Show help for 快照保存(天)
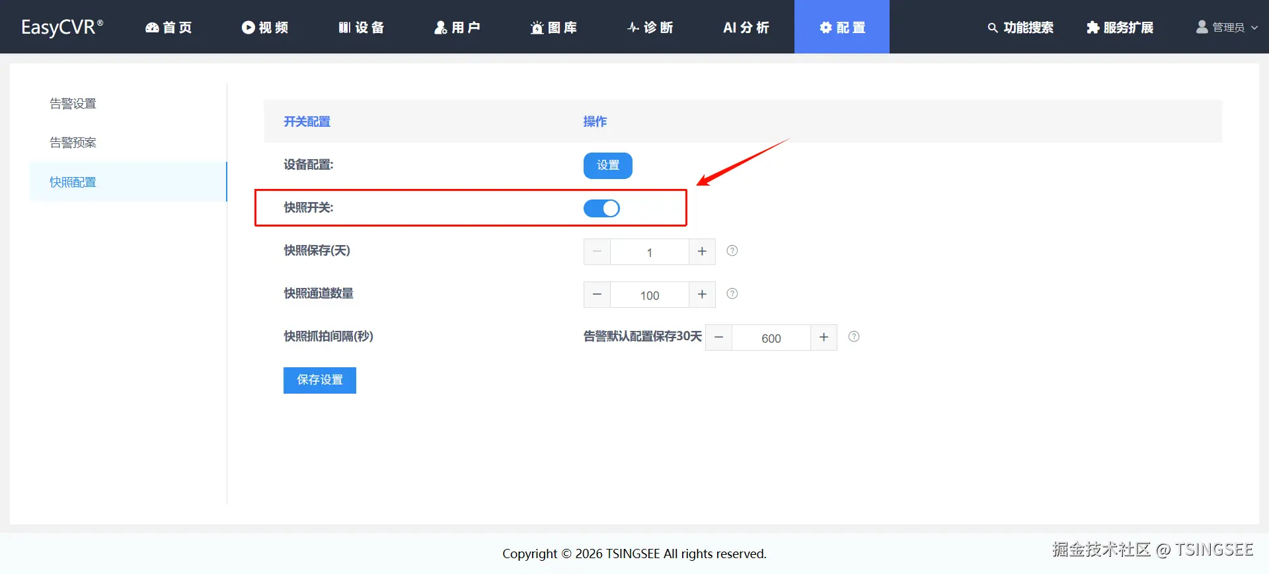Screen dimensions: 1269x574 pos(732,250)
